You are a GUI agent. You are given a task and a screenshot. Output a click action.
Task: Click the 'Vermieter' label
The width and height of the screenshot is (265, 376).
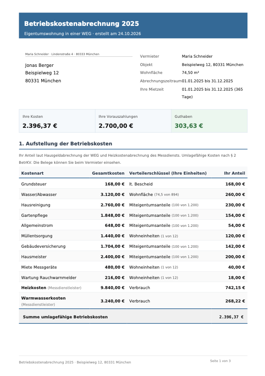click(150, 56)
